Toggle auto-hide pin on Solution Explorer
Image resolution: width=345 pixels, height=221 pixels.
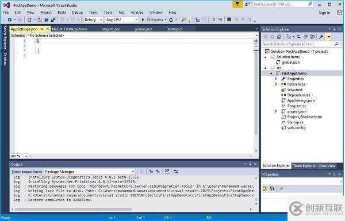pos(335,29)
